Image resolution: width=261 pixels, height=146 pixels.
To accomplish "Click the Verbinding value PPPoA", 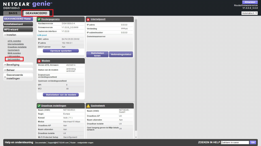I will tap(124, 29).
